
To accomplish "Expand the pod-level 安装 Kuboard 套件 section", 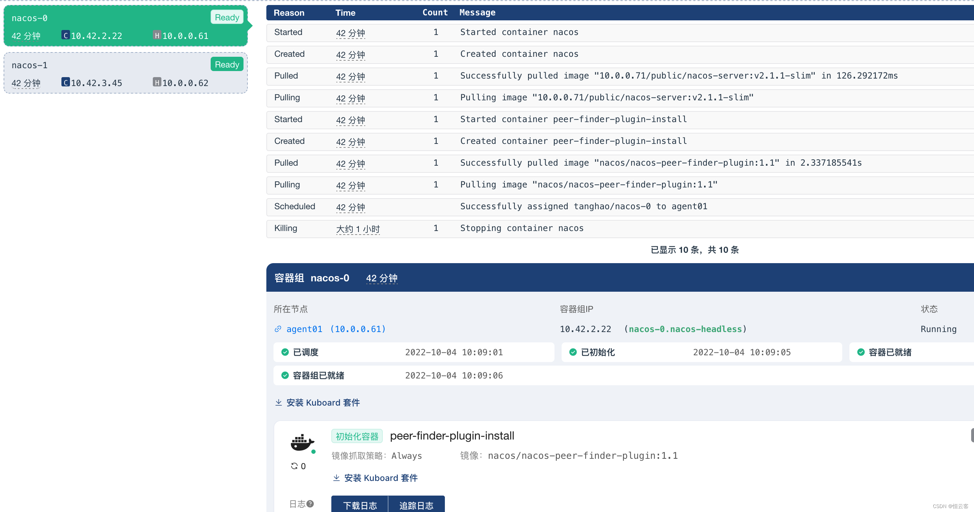I will [x=323, y=402].
